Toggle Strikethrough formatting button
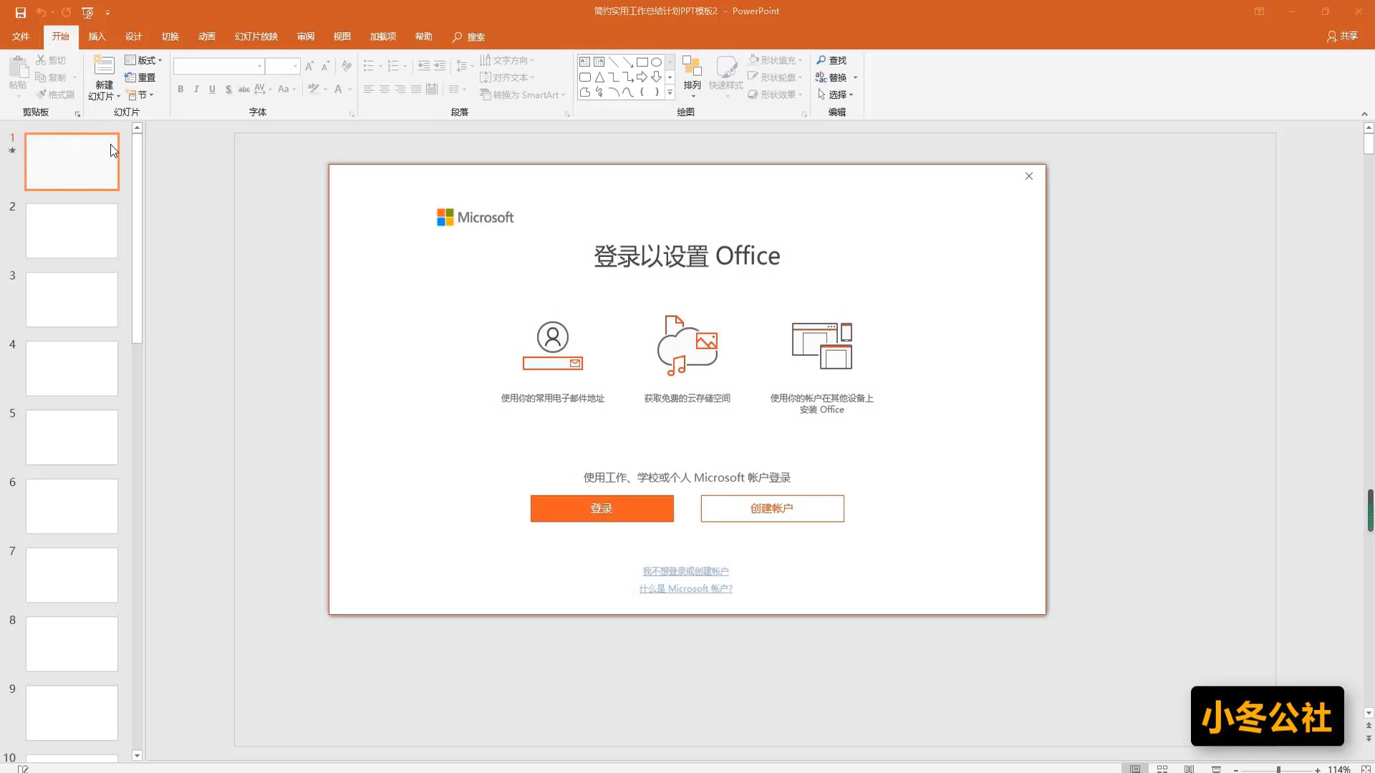The width and height of the screenshot is (1375, 773). click(x=243, y=89)
